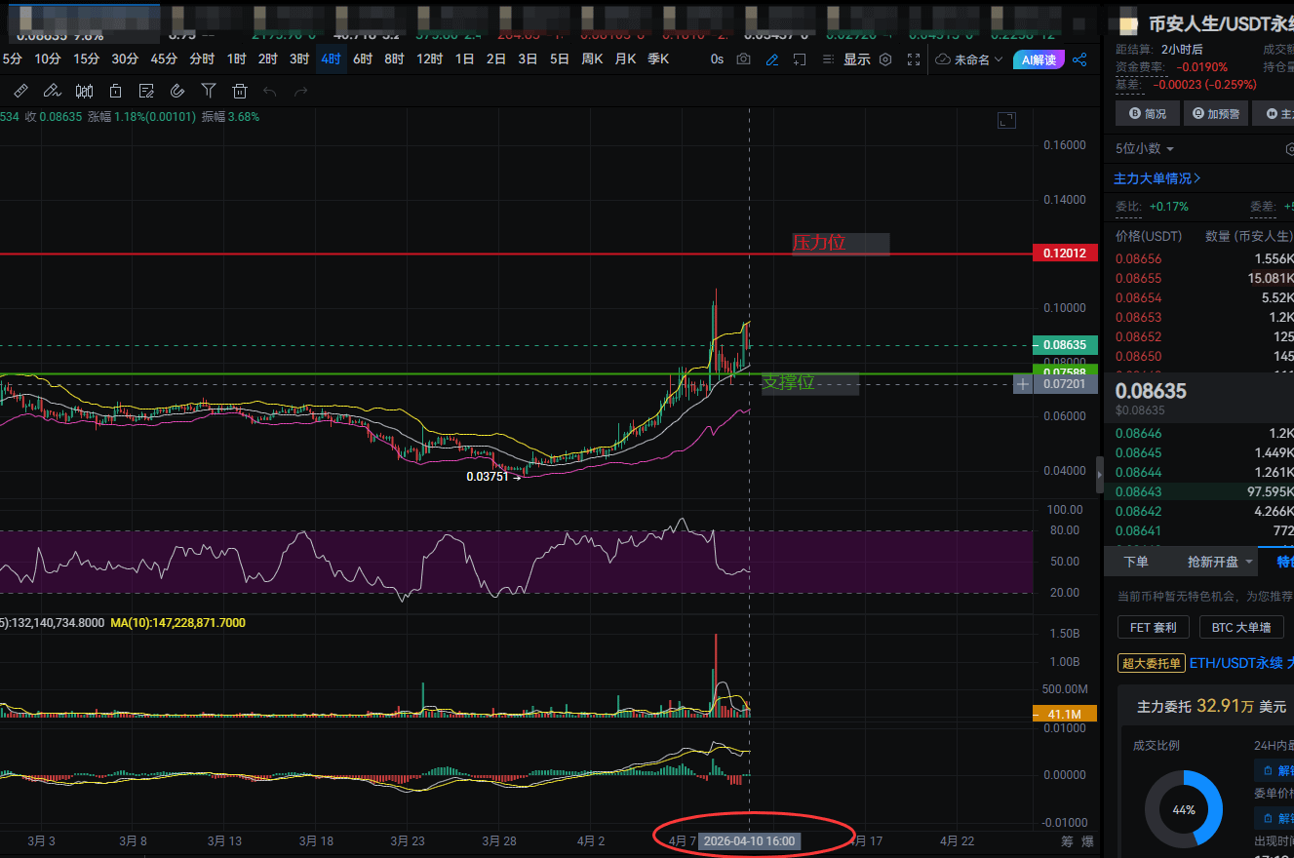Switch to the 季K chart view

pos(658,58)
